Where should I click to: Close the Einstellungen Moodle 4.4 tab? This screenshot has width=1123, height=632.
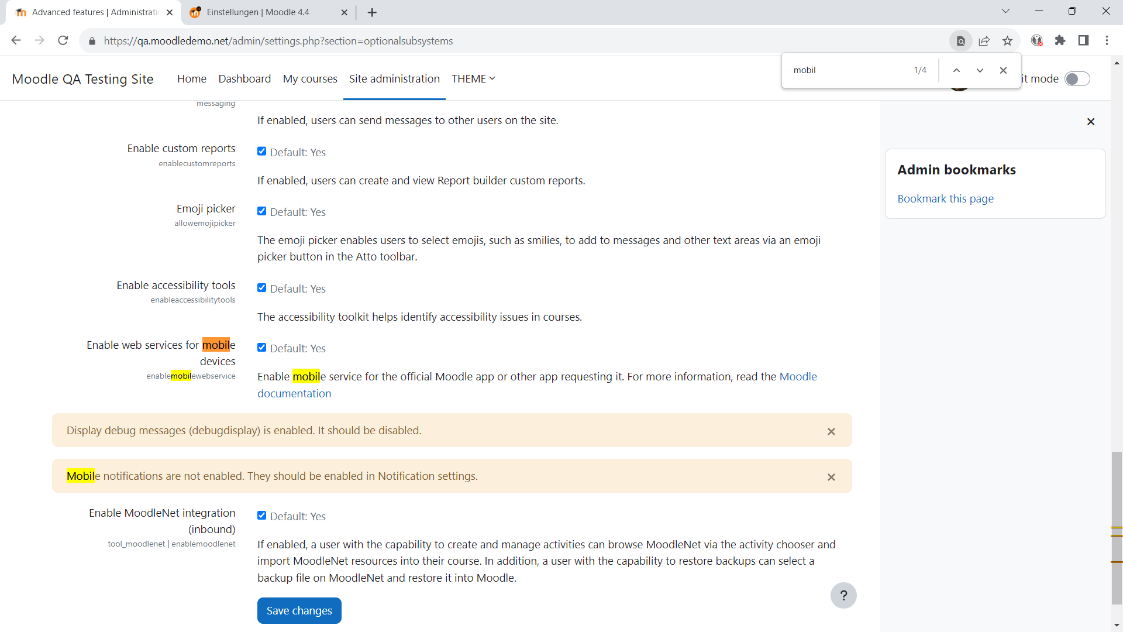[x=344, y=12]
